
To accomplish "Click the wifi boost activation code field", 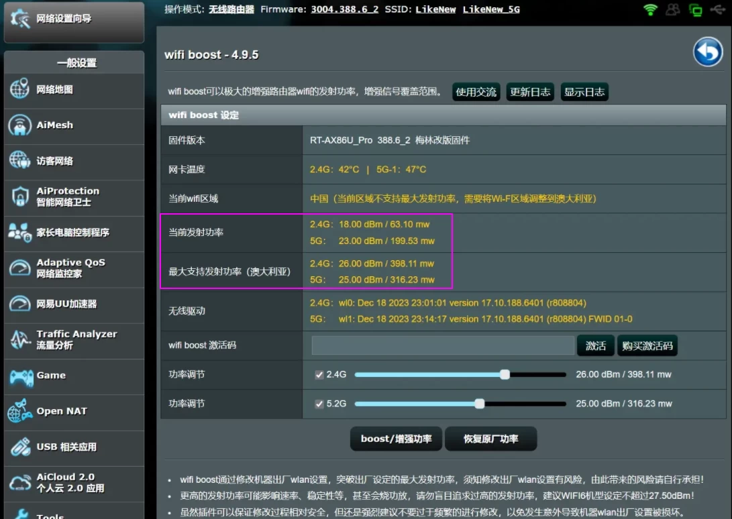I will coord(443,345).
